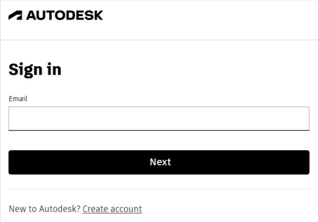Viewport: 318px width, 222px height.
Task: Click the Autodesk logo mark icon
Action: click(15, 16)
